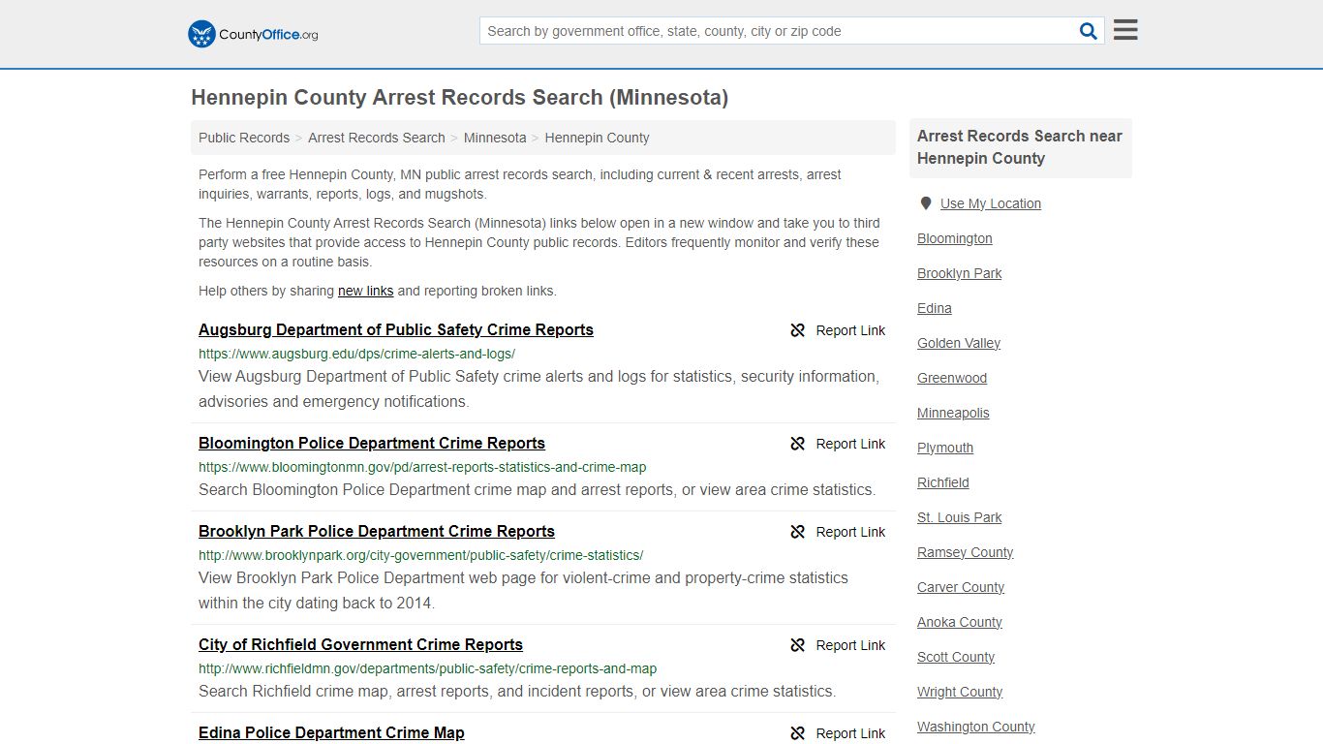Open Washington County in sidebar
This screenshot has height=744, width=1323.
click(x=976, y=727)
